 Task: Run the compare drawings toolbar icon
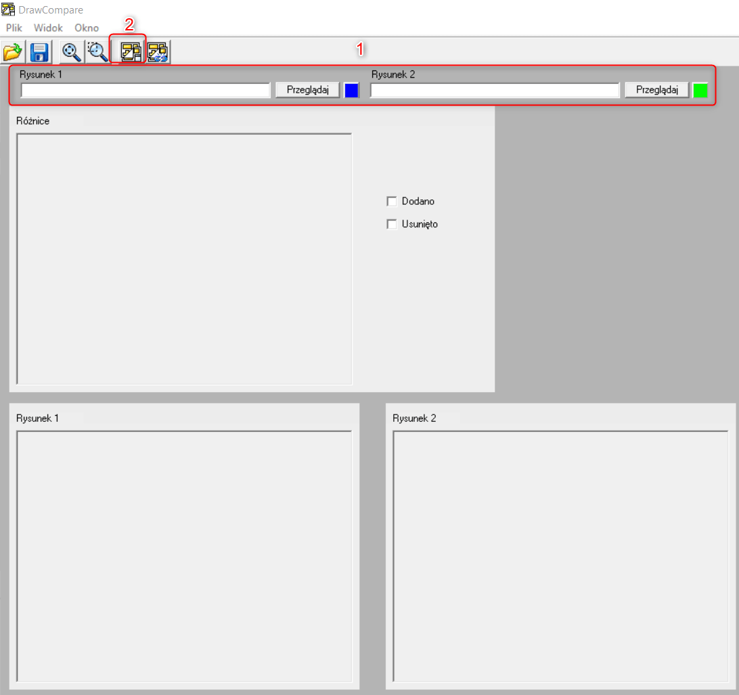[x=131, y=52]
